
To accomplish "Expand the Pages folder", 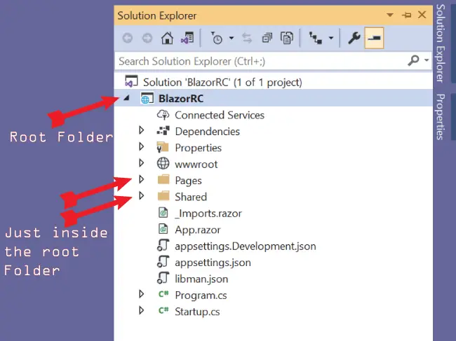I will click(x=142, y=179).
